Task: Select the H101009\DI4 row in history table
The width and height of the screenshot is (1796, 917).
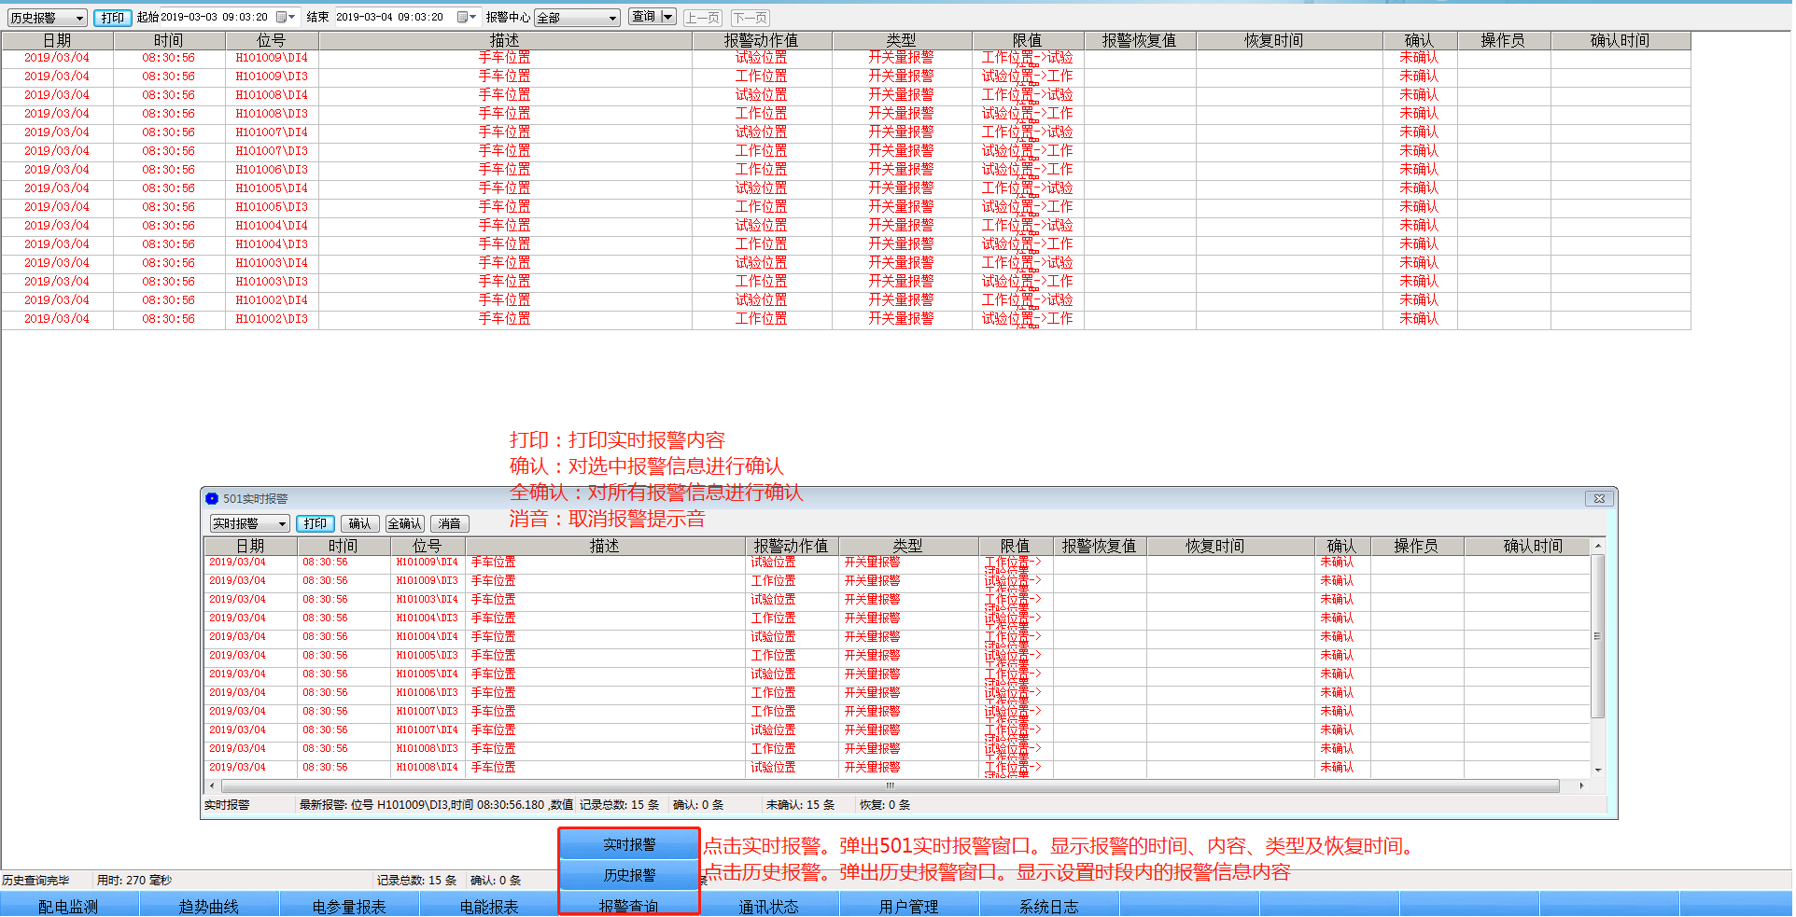Action: [846, 58]
